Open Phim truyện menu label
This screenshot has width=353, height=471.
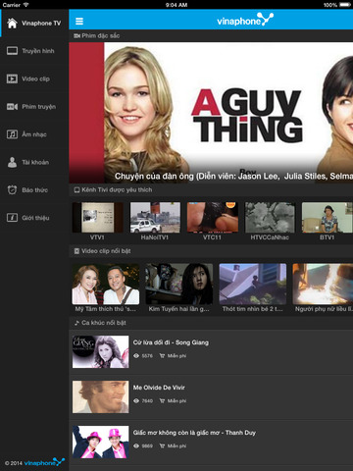[x=38, y=107]
